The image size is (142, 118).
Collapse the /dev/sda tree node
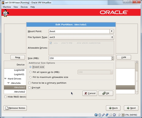coord(8,83)
